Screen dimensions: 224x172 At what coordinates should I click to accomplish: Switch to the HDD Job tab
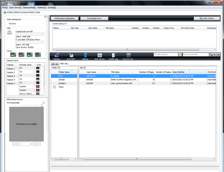point(64,64)
